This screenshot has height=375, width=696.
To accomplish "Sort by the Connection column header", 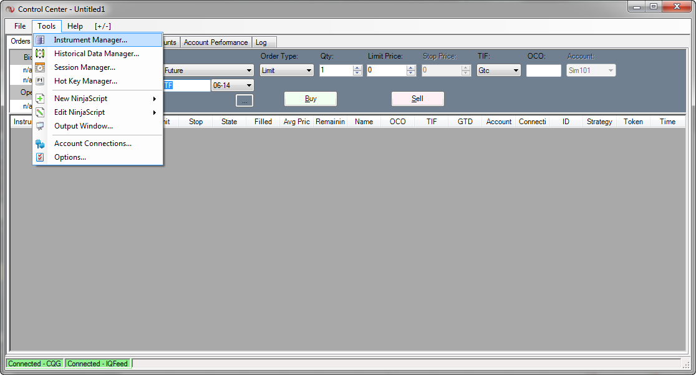I will tap(533, 122).
